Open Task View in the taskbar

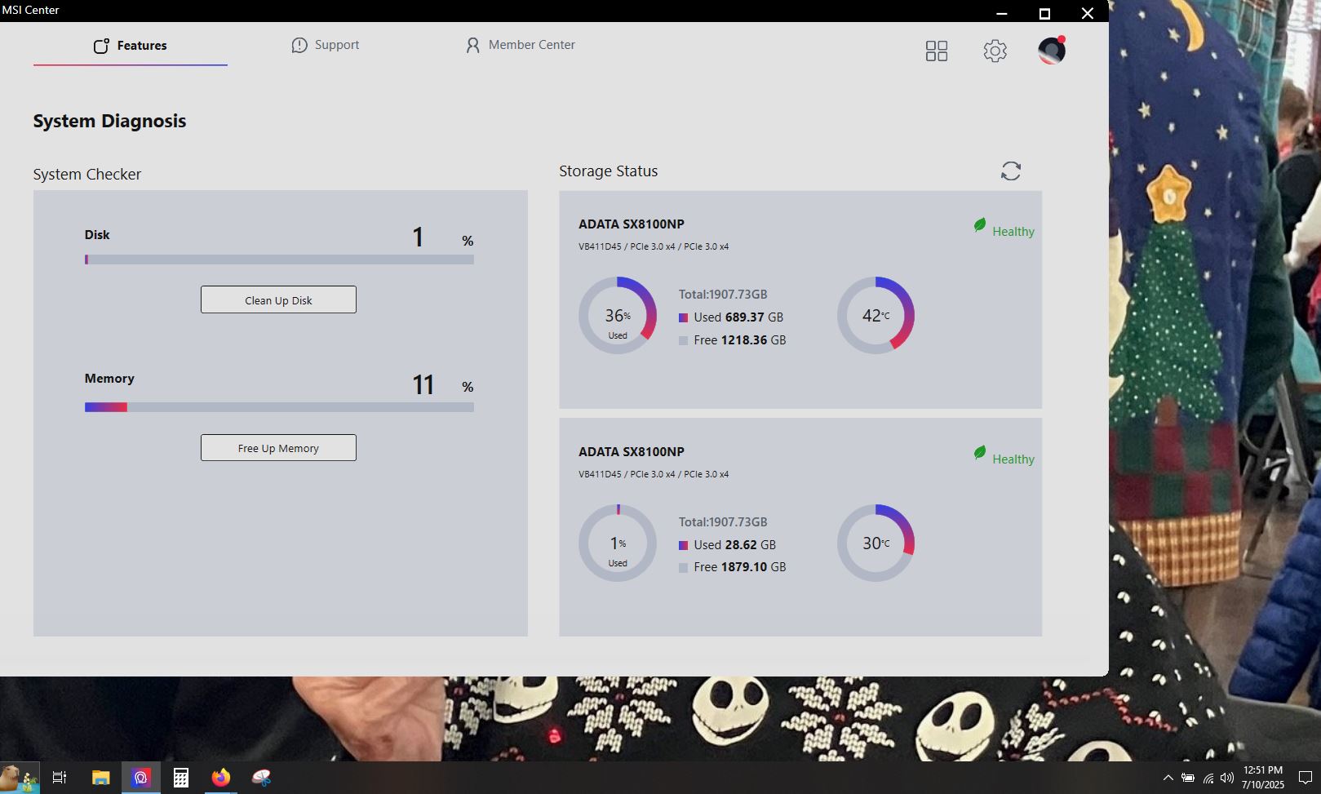pyautogui.click(x=60, y=778)
